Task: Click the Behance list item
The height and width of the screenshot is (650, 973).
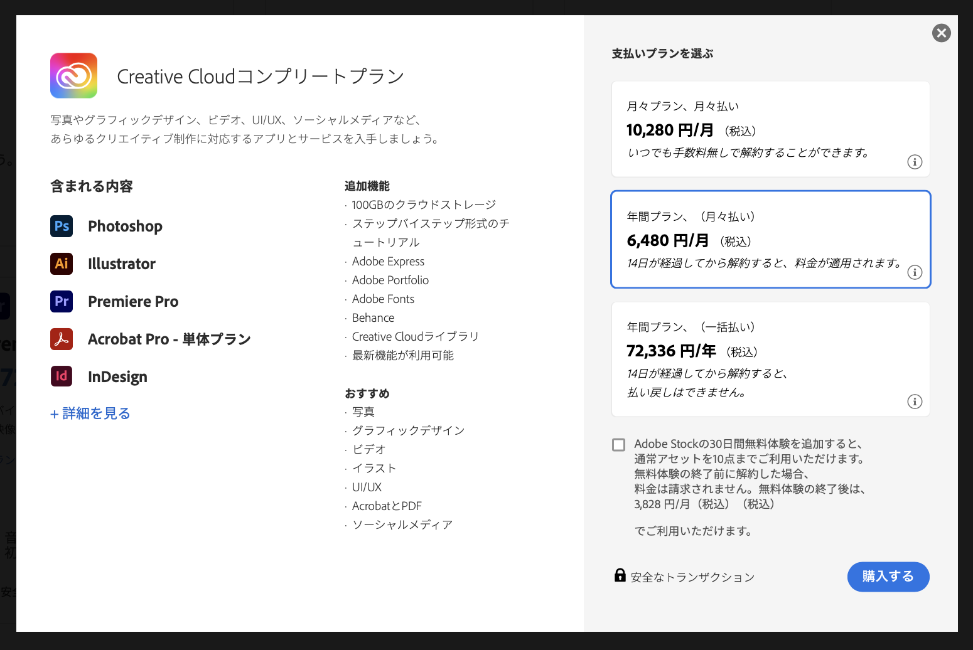Action: 373,318
